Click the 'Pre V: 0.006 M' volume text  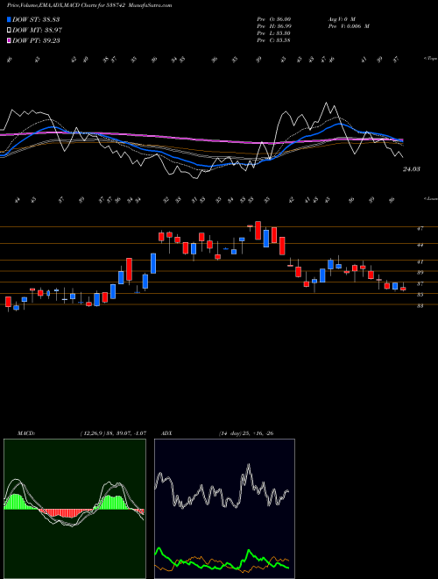pyautogui.click(x=348, y=26)
